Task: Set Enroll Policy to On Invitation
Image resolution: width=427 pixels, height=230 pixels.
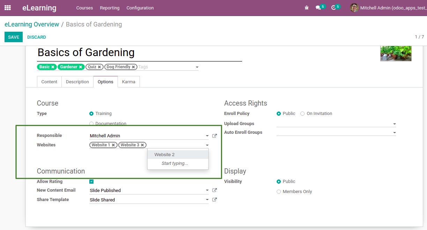Action: (x=302, y=114)
